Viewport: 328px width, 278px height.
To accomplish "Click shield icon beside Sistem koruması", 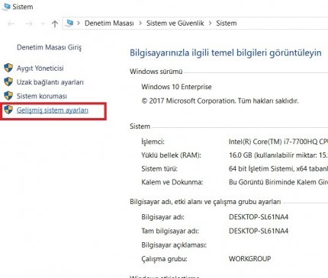I will pyautogui.click(x=8, y=96).
